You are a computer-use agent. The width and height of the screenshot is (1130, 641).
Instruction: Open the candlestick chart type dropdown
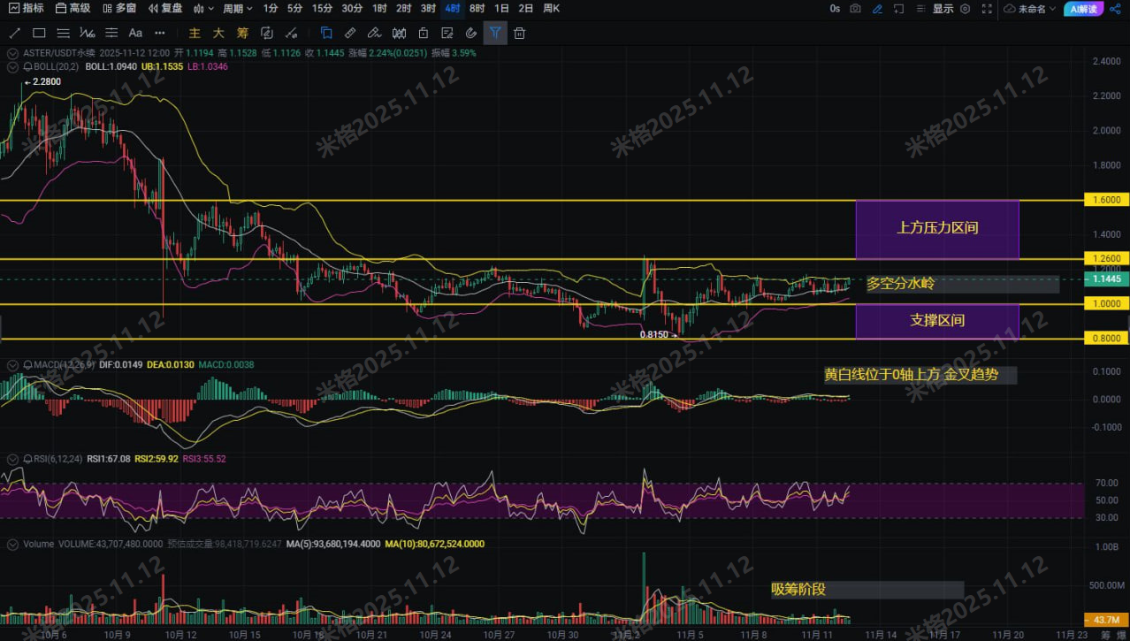[x=202, y=8]
